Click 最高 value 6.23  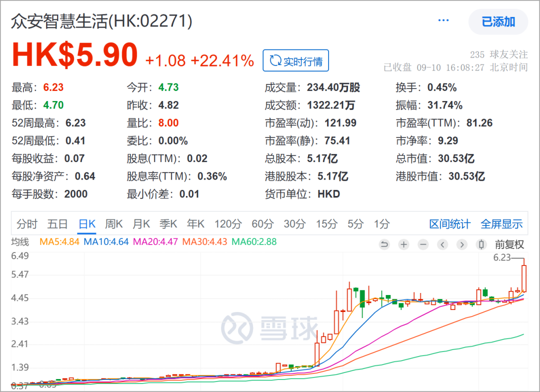(x=53, y=87)
